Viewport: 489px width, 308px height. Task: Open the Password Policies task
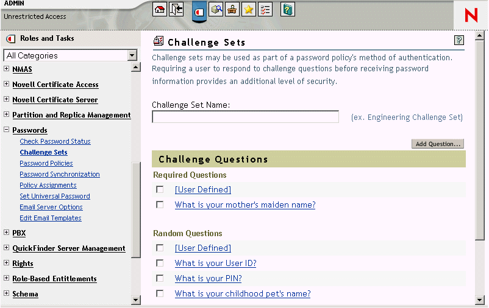pos(46,163)
